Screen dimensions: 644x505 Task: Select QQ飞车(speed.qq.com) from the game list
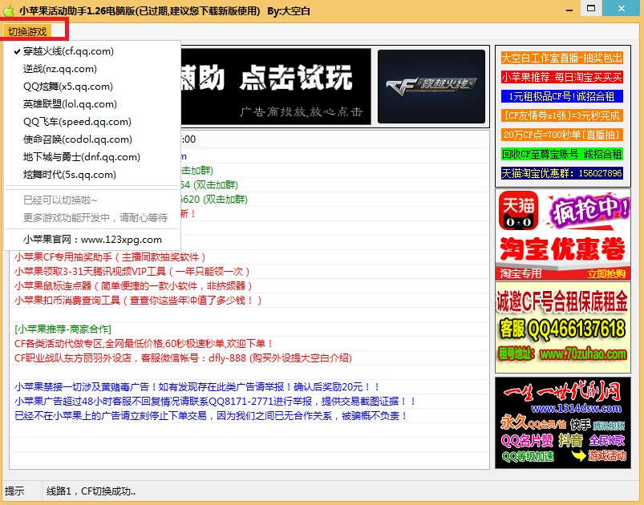(x=76, y=121)
